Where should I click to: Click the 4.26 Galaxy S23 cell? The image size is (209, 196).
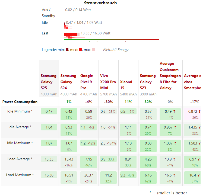click(x=148, y=162)
